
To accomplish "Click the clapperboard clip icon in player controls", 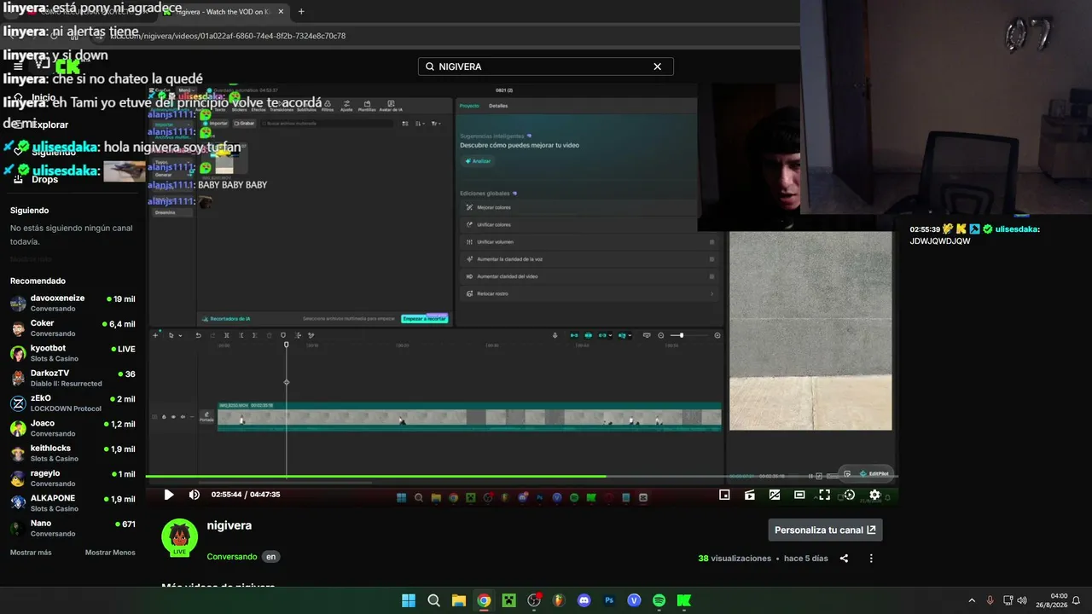I will click(x=749, y=495).
